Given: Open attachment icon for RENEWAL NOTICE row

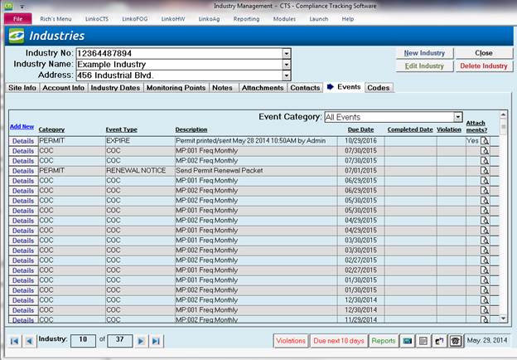Looking at the screenshot, I should (x=486, y=171).
